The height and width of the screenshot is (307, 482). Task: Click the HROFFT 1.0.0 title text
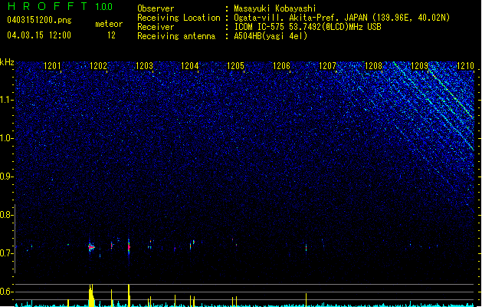pyautogui.click(x=61, y=6)
